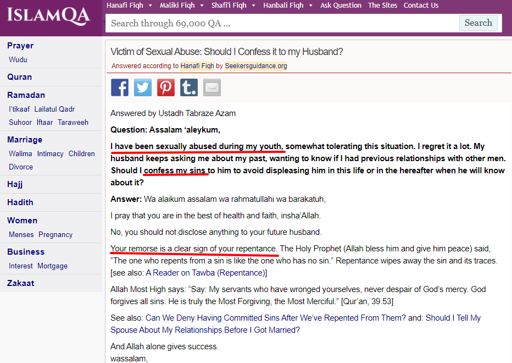Image resolution: width=512 pixels, height=363 pixels.
Task: Follow the Seekersguidance.org source link
Action: [x=256, y=66]
